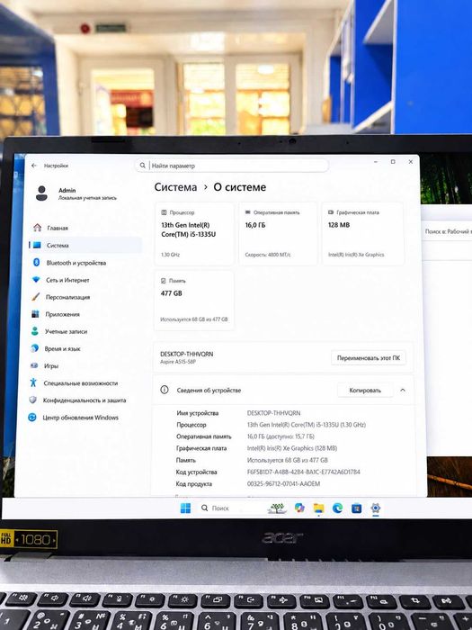Click Переименовать этот ПК button

369,358
